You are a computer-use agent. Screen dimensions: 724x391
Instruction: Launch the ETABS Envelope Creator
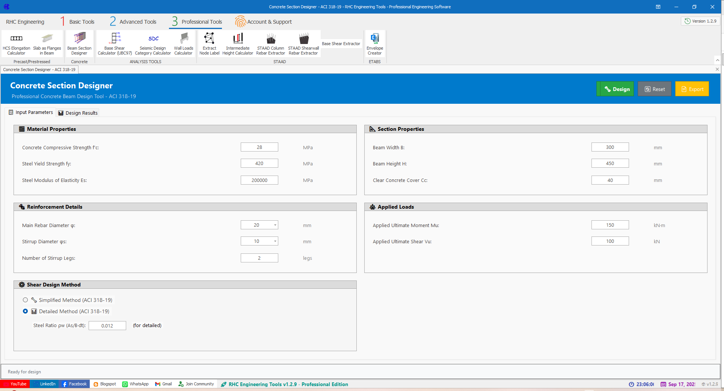point(374,44)
